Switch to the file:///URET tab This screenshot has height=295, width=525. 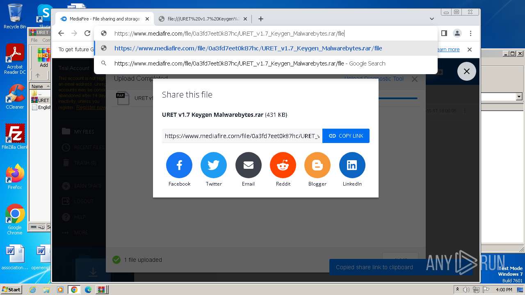pos(203,19)
